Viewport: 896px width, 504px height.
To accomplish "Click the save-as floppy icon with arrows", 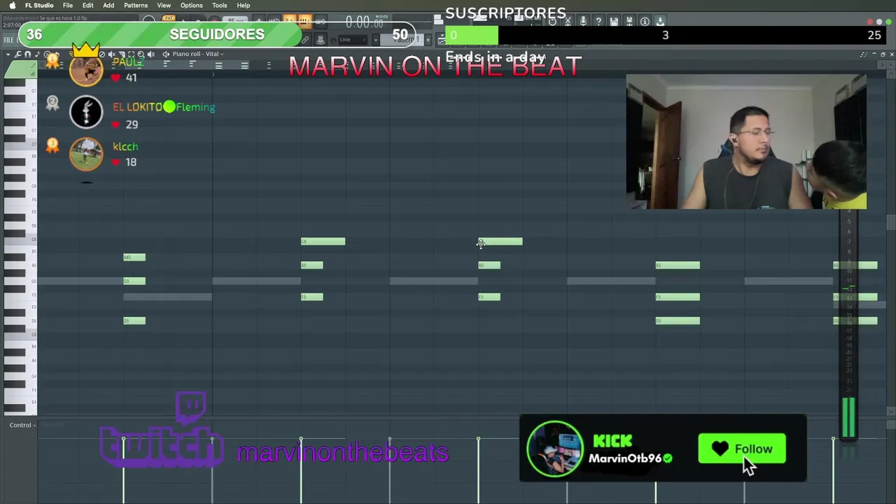I will coord(629,22).
